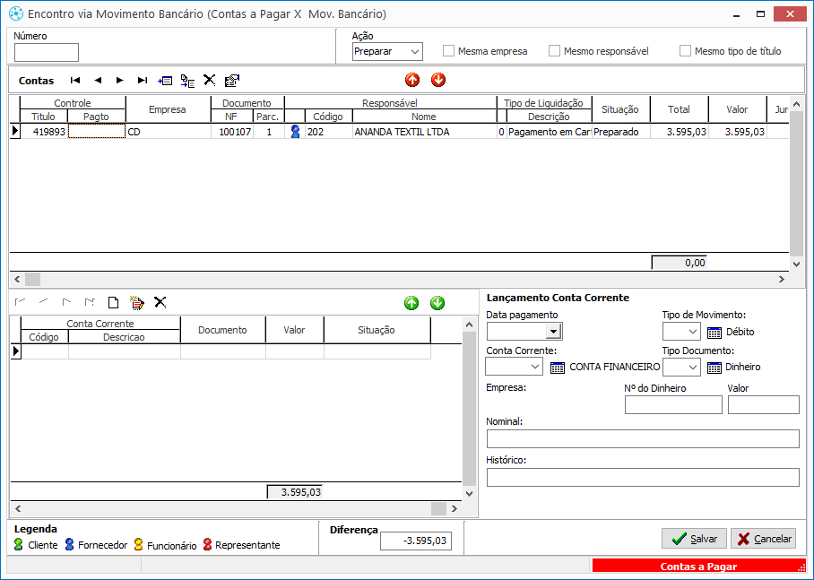Click green Cliente legend icon
814x580 pixels.
[19, 544]
